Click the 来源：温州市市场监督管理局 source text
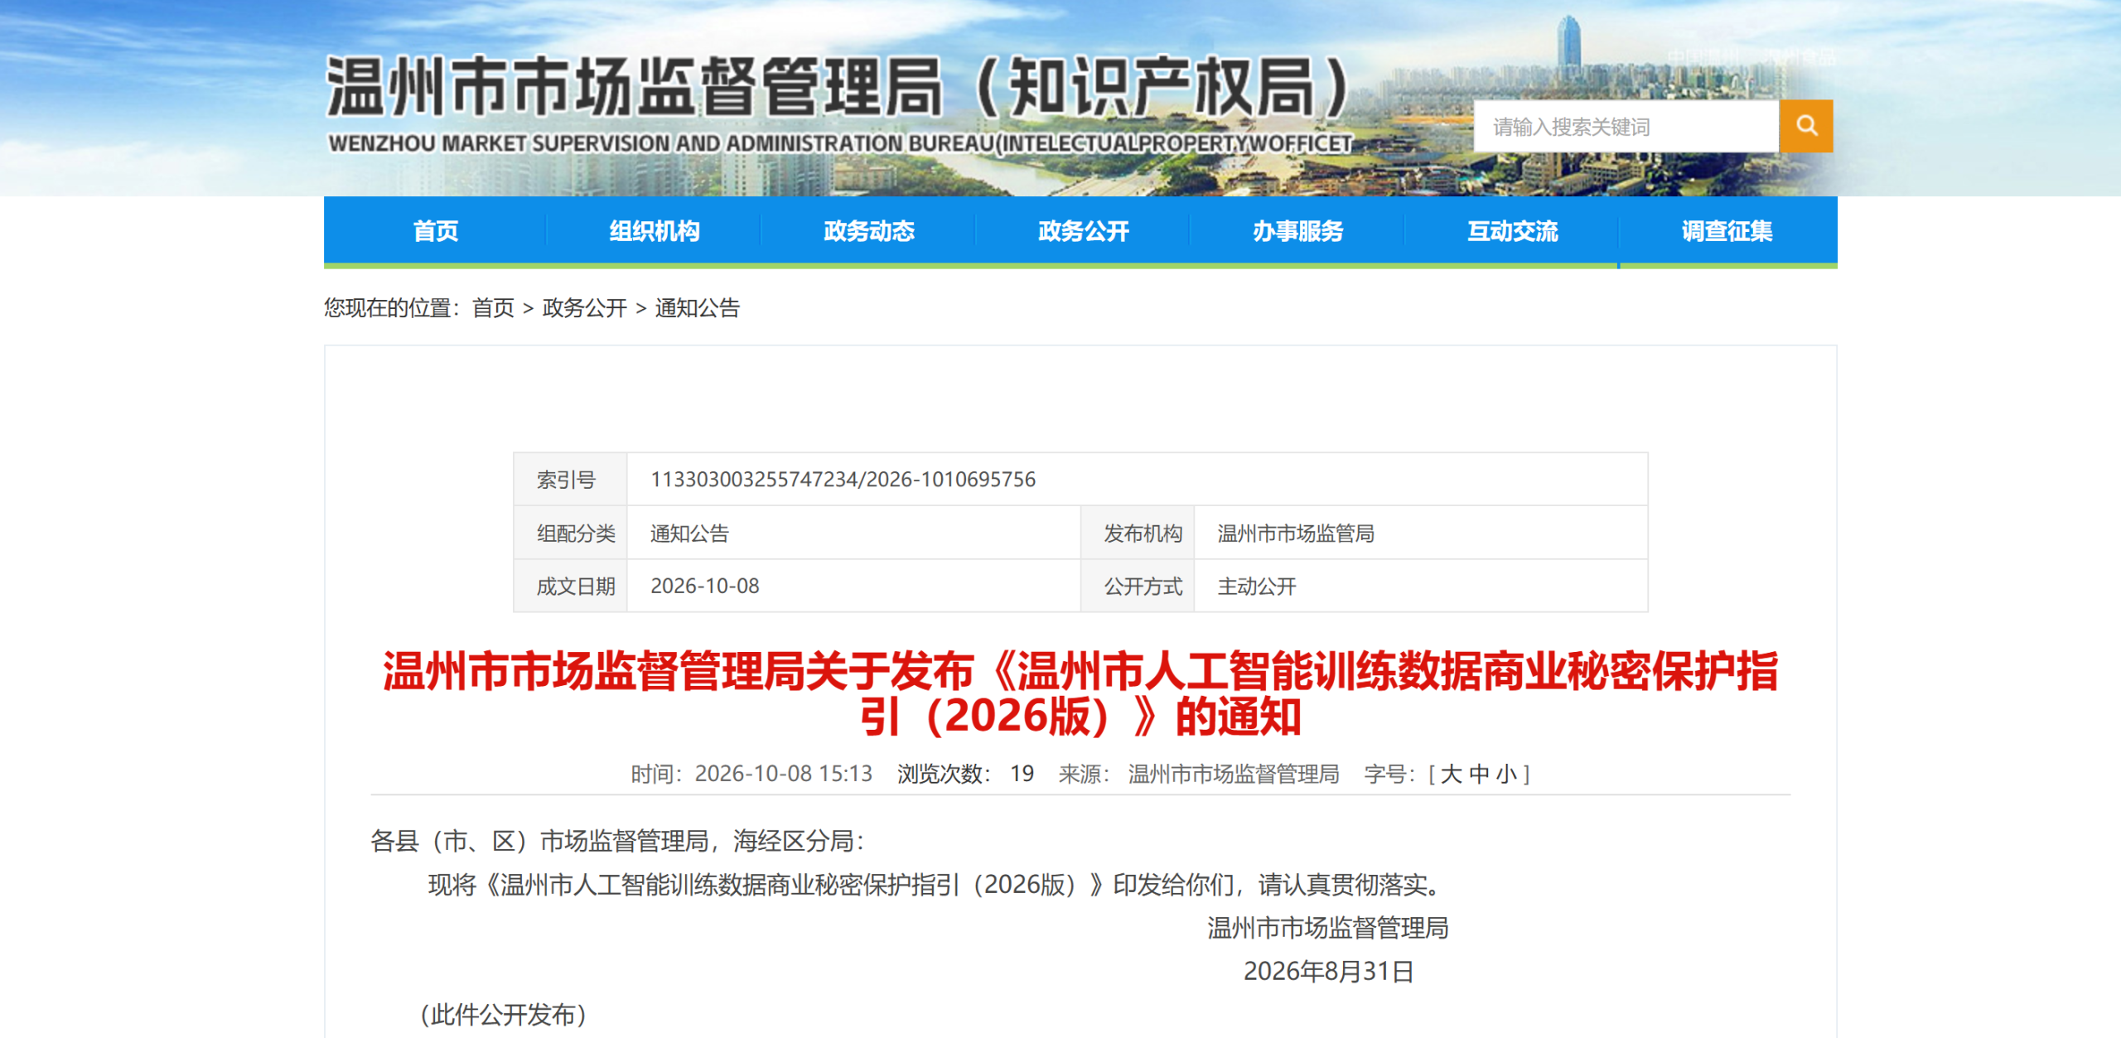The width and height of the screenshot is (2121, 1038). point(1199,774)
